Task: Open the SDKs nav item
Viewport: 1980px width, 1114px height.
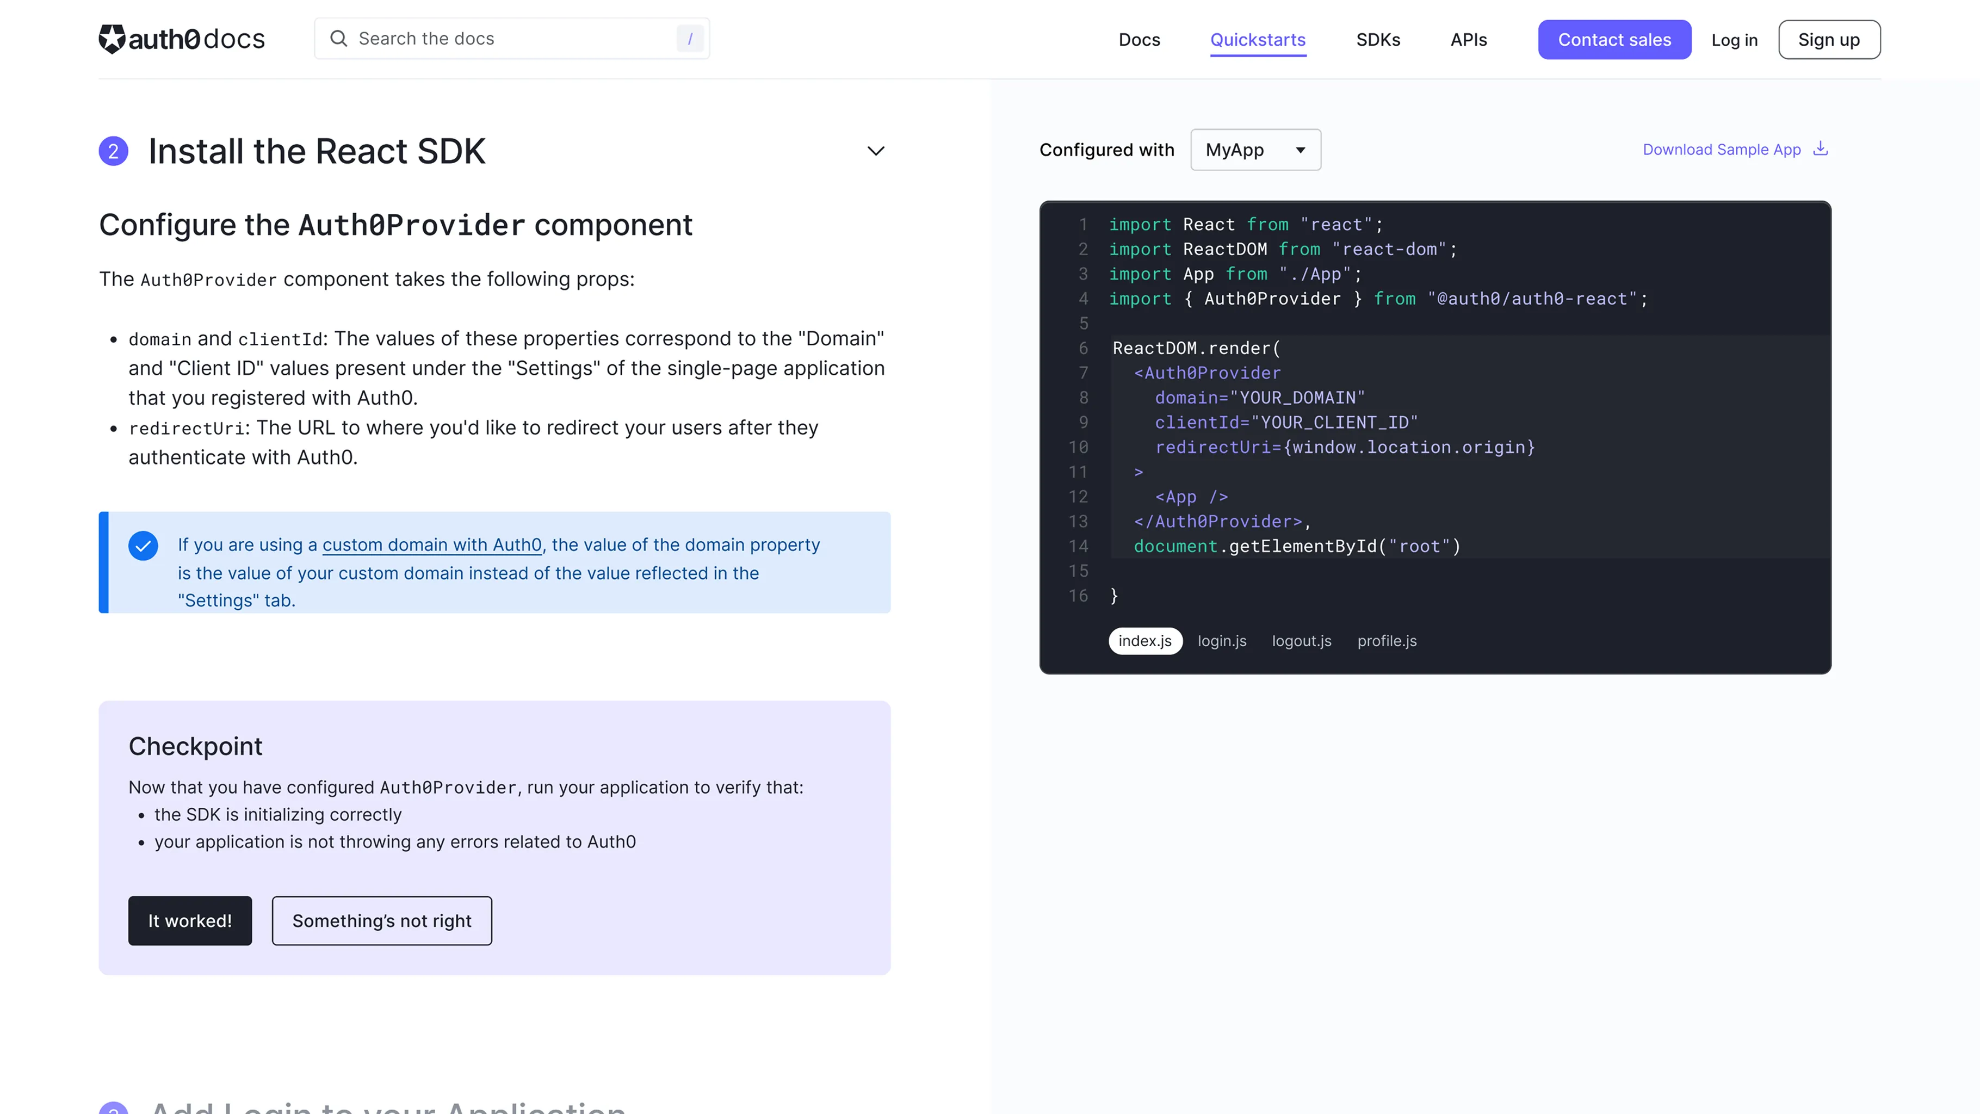Action: pos(1377,39)
